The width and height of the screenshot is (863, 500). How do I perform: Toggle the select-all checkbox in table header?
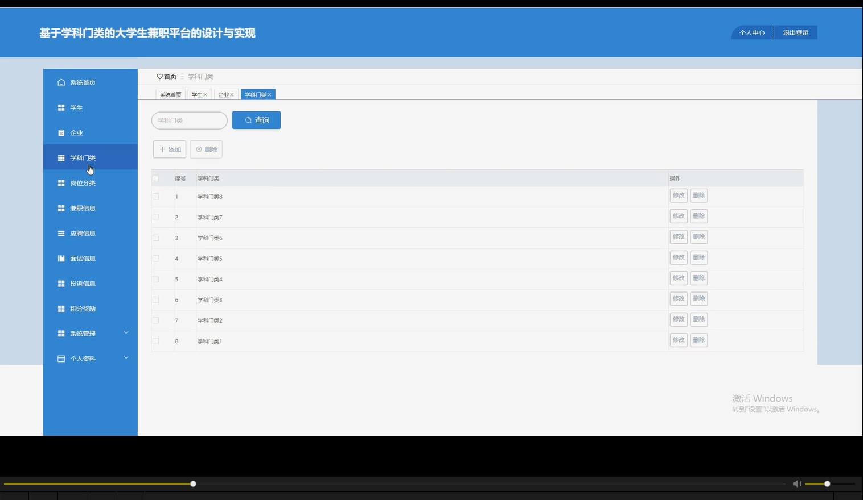click(156, 178)
